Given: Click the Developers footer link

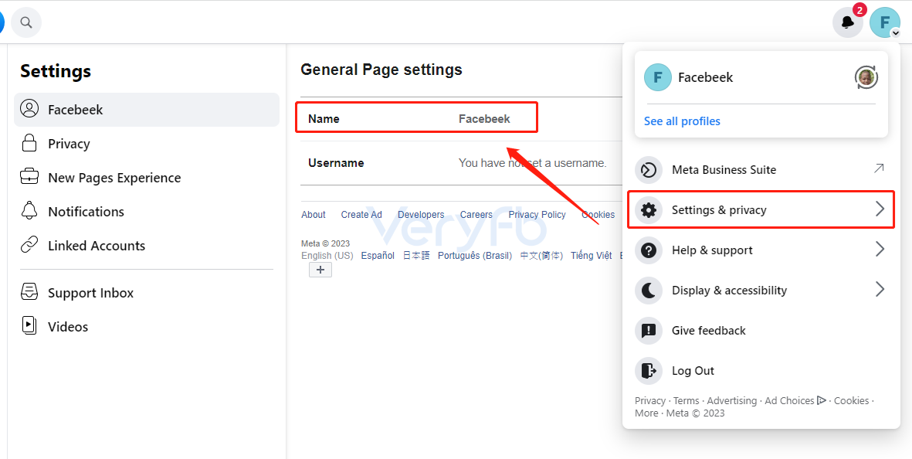Looking at the screenshot, I should coord(421,215).
